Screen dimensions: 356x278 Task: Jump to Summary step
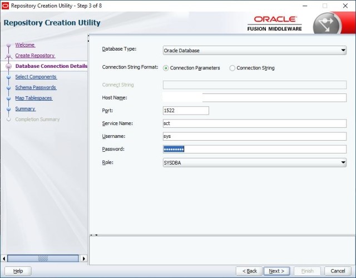(x=25, y=109)
